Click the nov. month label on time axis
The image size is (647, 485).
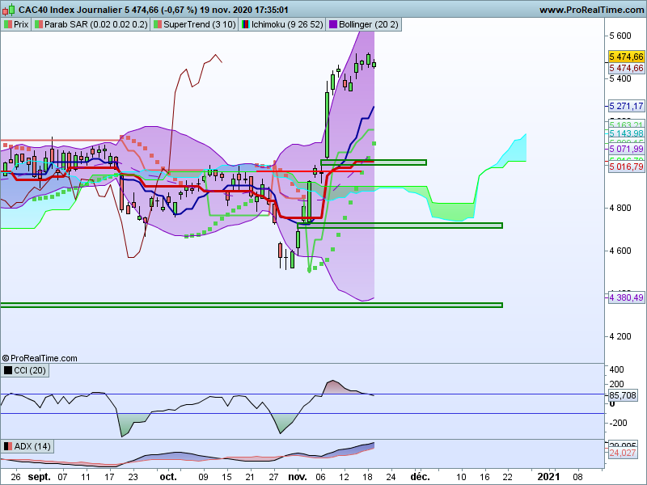coord(298,477)
